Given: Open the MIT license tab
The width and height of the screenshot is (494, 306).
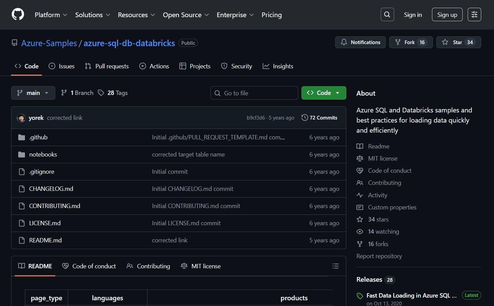Looking at the screenshot, I should pos(201,266).
